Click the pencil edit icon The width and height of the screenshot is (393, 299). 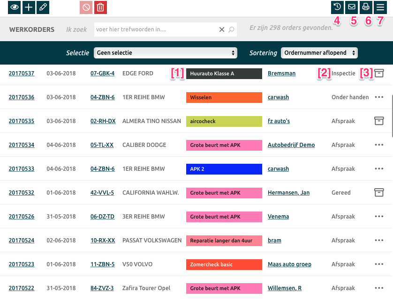click(x=42, y=7)
